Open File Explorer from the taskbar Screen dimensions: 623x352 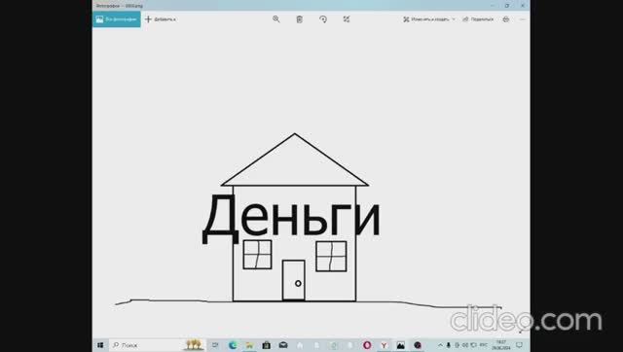[249, 345]
